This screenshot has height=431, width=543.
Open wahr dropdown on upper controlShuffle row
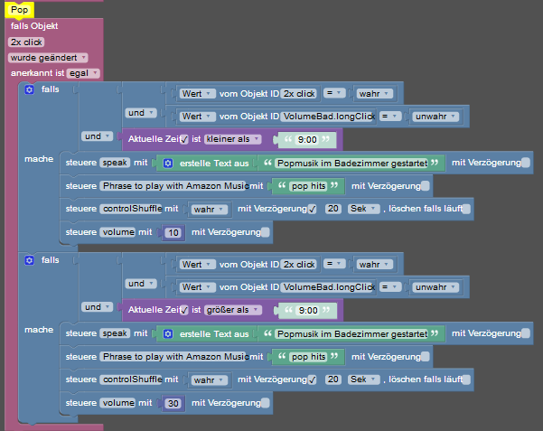point(210,210)
